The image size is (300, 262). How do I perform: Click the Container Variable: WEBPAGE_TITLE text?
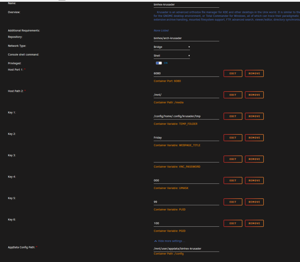(x=177, y=145)
